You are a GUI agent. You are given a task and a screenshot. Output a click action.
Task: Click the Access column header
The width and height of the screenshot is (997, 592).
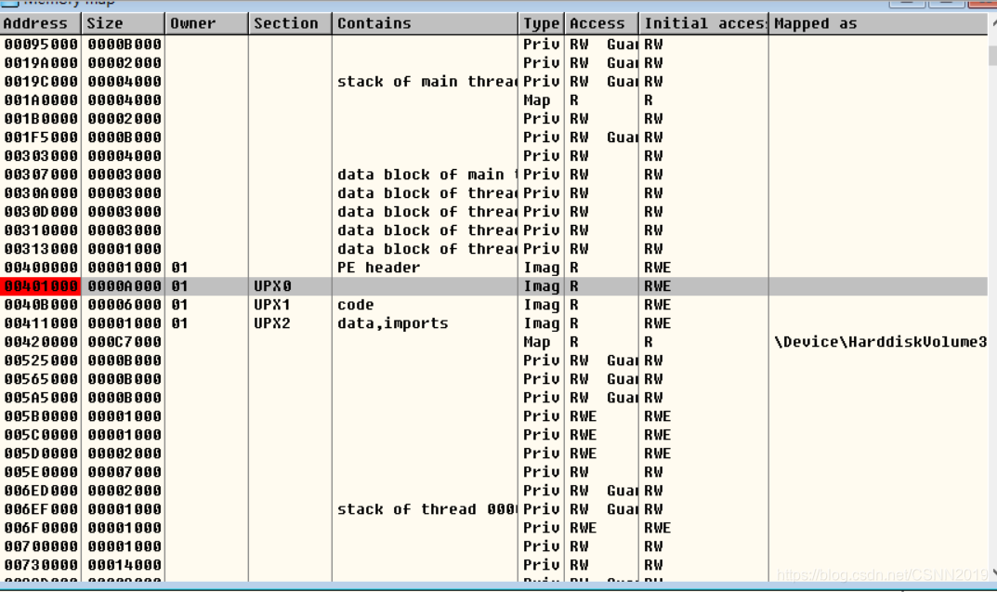(601, 23)
